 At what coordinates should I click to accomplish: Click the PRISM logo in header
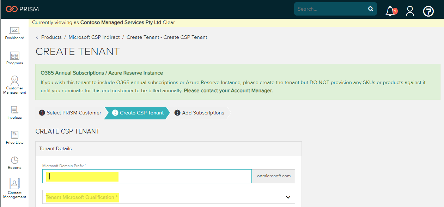[22, 9]
